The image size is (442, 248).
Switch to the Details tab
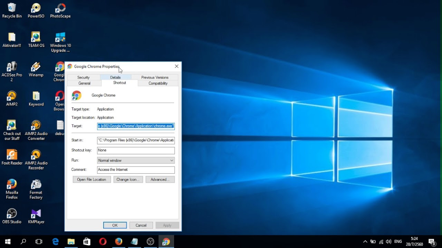(x=115, y=77)
